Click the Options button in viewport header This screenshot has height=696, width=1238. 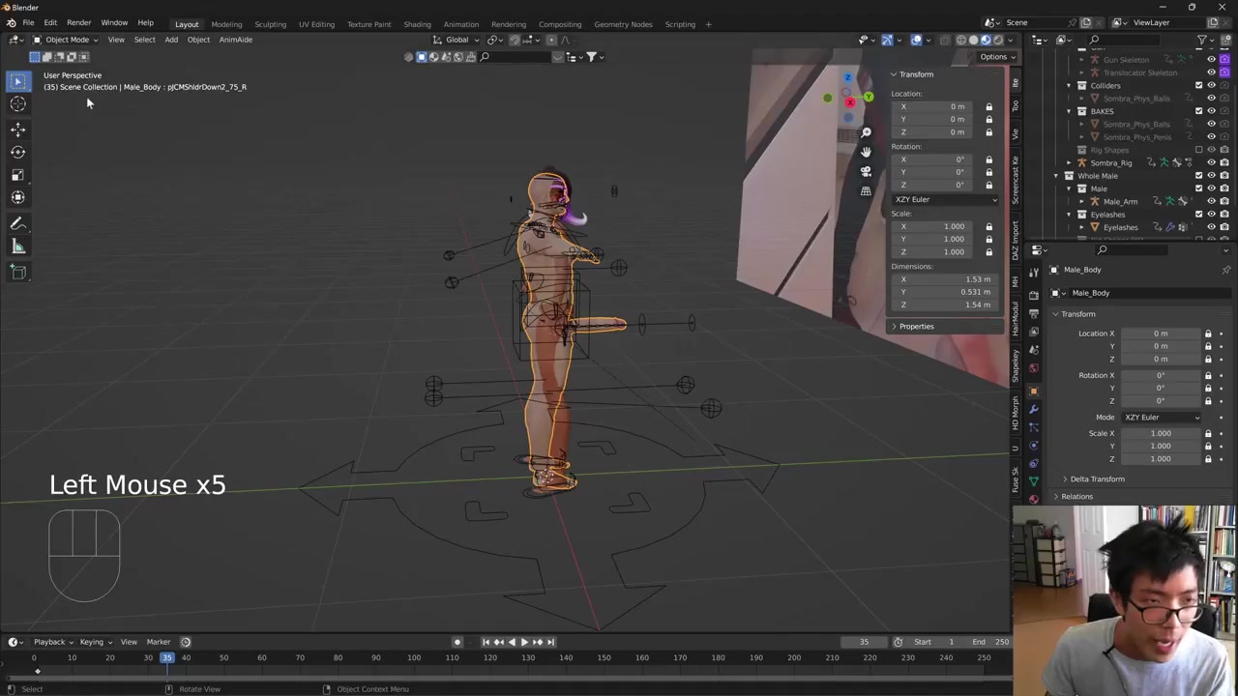coord(993,57)
